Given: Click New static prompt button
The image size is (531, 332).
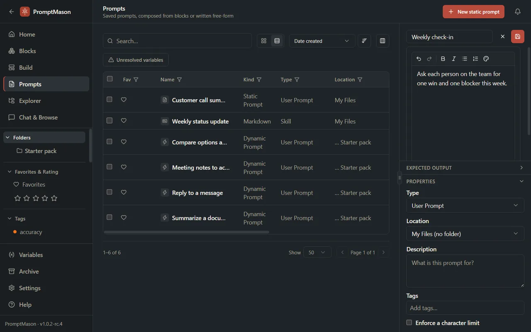Looking at the screenshot, I should click(x=473, y=12).
